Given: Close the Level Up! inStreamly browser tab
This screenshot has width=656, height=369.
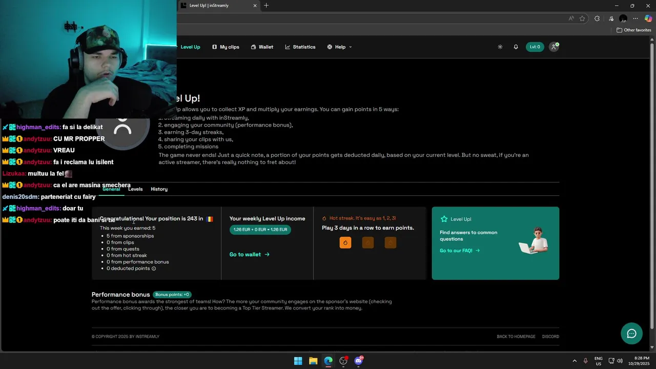Looking at the screenshot, I should point(255,6).
